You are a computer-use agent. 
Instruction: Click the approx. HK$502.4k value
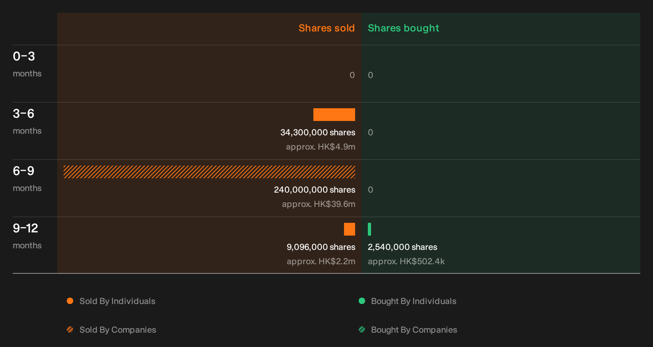pyautogui.click(x=406, y=261)
